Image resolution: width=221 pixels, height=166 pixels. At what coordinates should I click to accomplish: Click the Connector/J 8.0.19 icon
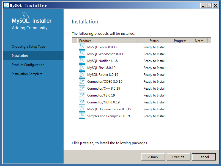point(82,95)
